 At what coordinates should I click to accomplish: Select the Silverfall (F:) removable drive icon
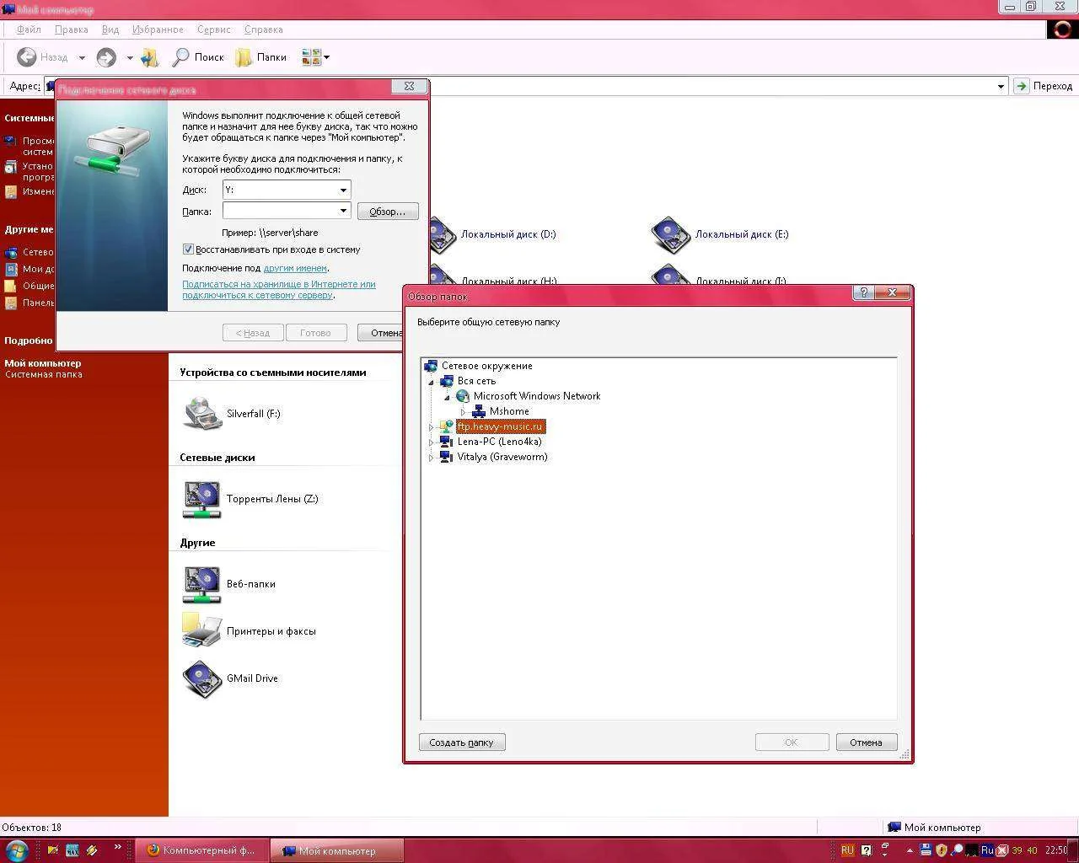click(202, 414)
